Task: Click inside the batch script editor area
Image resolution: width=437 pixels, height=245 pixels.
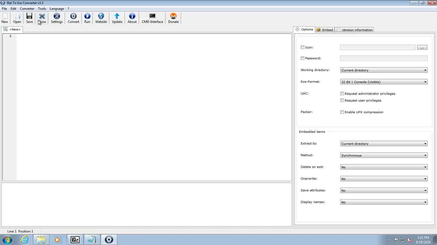Action: 154,107
